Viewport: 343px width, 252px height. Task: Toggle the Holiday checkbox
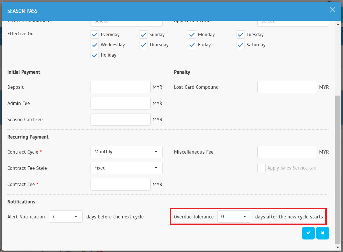click(95, 55)
